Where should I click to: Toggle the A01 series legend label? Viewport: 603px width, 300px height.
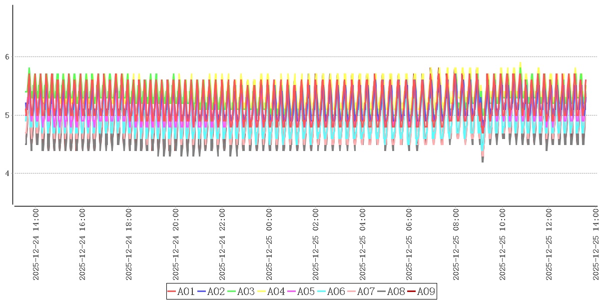[x=186, y=291]
